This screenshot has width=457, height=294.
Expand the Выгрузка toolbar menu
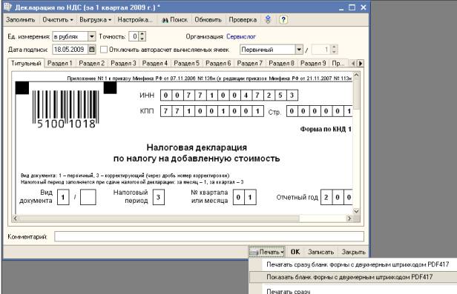pyautogui.click(x=95, y=20)
